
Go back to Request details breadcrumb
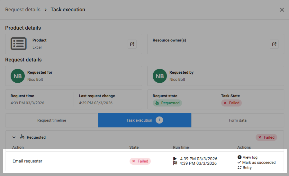[x=23, y=10]
